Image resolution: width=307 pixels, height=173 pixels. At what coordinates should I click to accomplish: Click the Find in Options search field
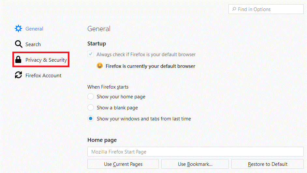coord(269,9)
